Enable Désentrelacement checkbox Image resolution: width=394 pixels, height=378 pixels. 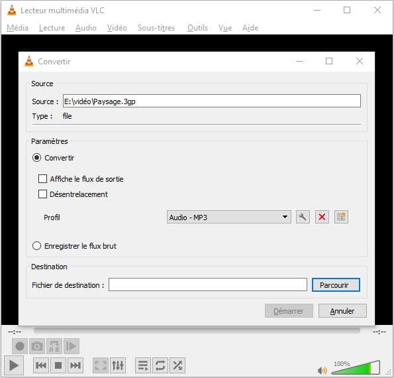[x=42, y=194]
